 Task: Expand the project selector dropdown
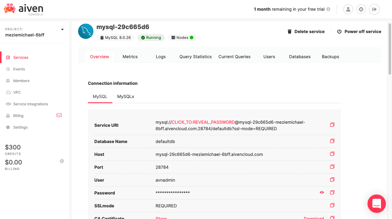tap(62, 30)
